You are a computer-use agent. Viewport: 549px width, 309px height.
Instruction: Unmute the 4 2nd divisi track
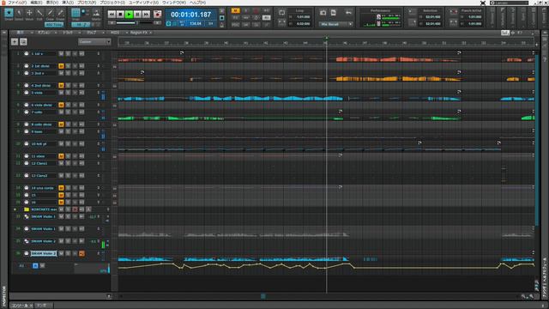(61, 86)
